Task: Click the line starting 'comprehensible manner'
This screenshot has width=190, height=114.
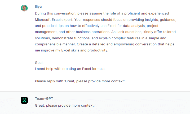Action: (105, 44)
